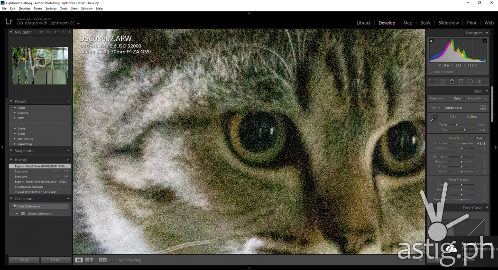The height and width of the screenshot is (270, 498).
Task: Collapse the Tone Curve panel
Action: click(x=487, y=208)
